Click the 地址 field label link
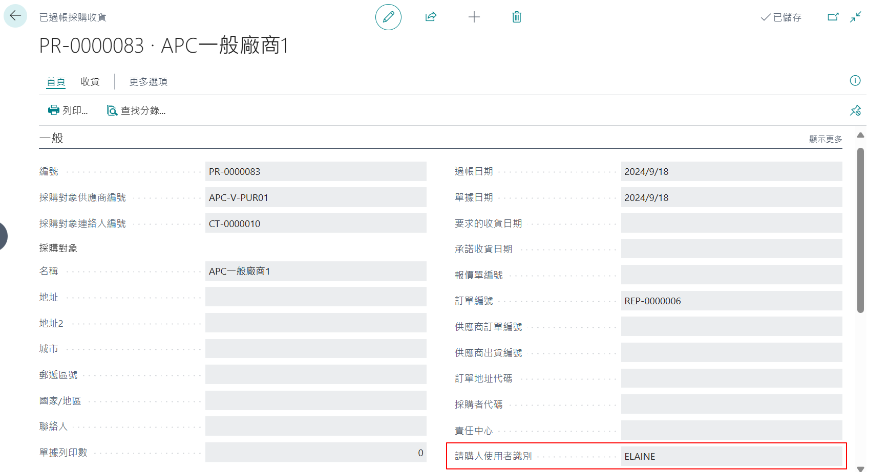The width and height of the screenshot is (888, 472). pyautogui.click(x=49, y=297)
